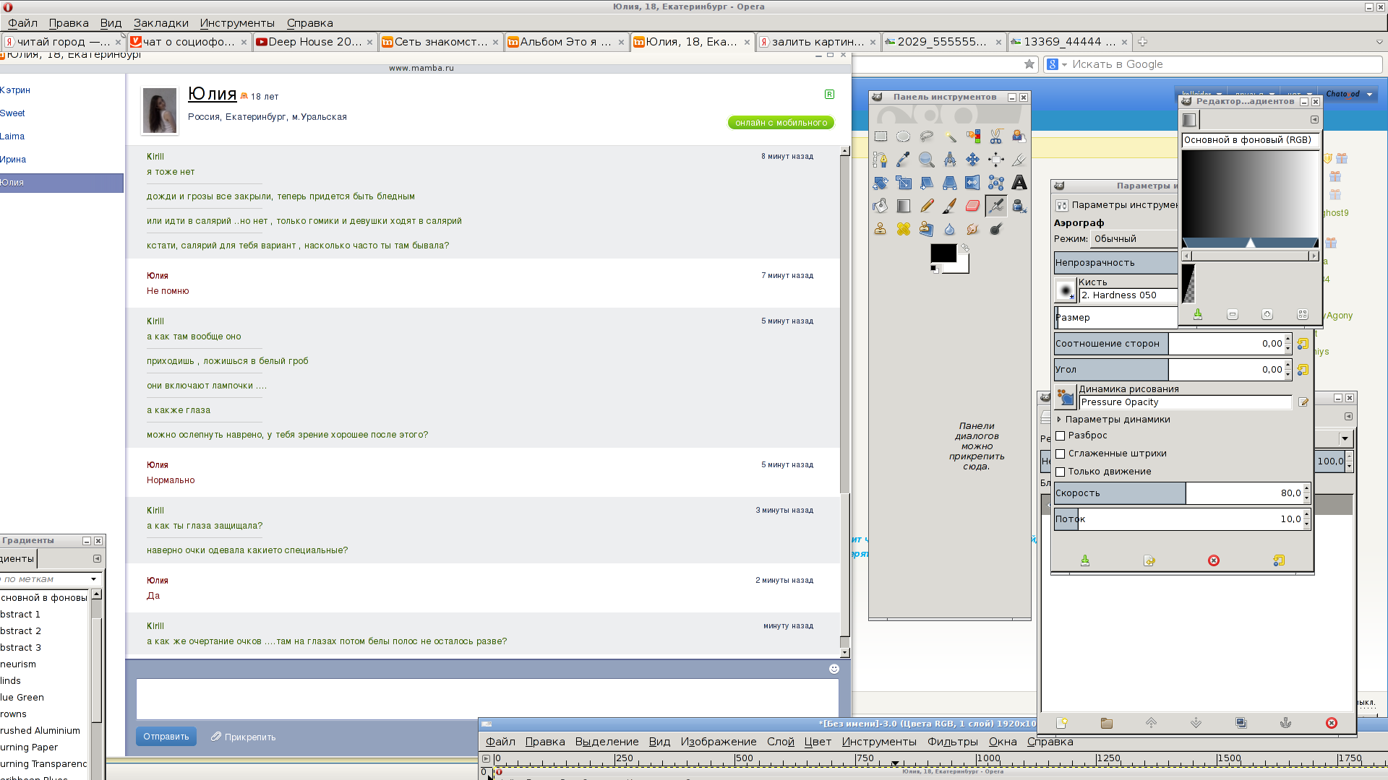Select the Text tool
The height and width of the screenshot is (780, 1388).
[x=1019, y=183]
